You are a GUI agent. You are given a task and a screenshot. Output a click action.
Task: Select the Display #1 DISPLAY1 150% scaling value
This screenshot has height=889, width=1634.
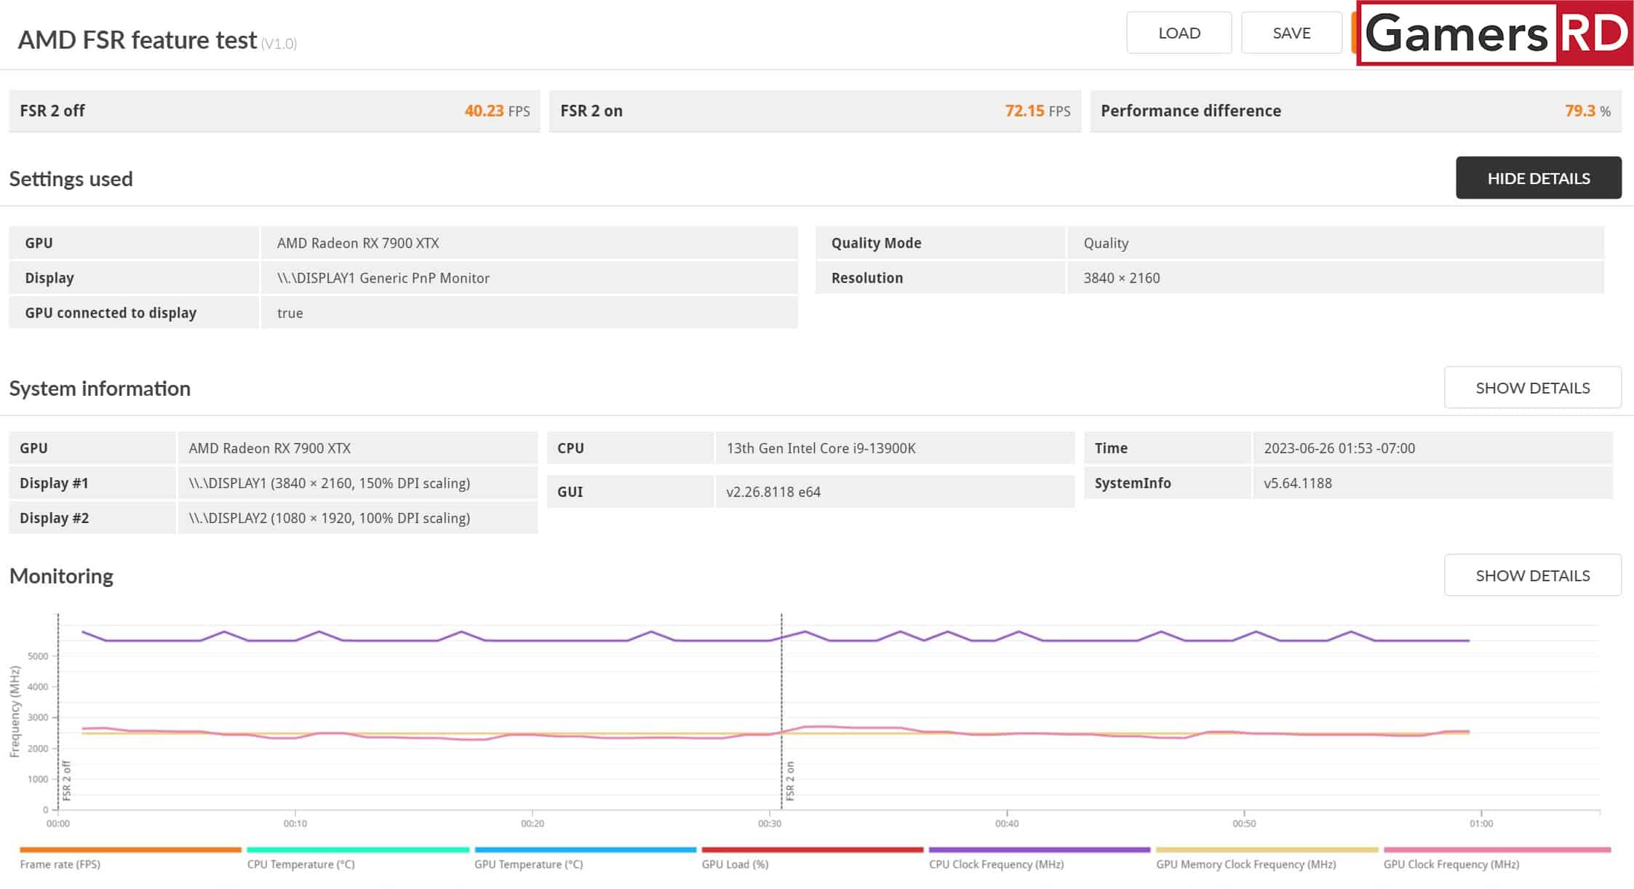point(329,483)
